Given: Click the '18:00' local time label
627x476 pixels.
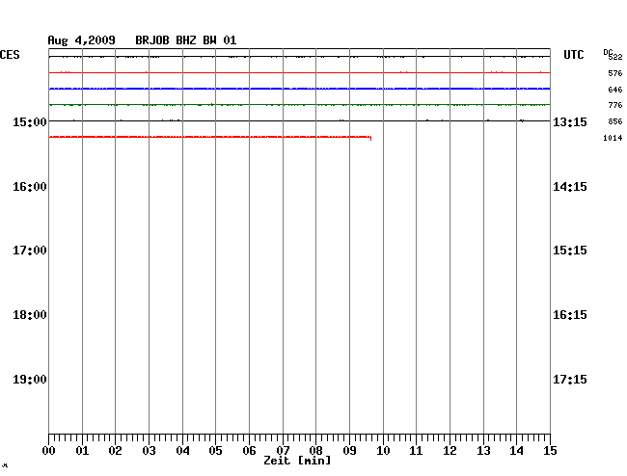Looking at the screenshot, I should click(30, 315).
